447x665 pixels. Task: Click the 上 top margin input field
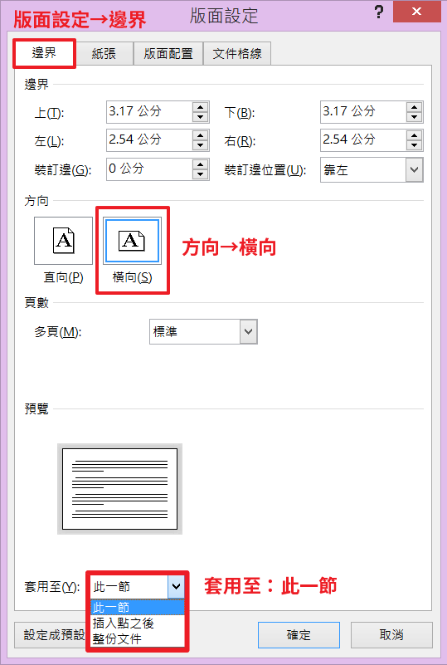coord(149,112)
